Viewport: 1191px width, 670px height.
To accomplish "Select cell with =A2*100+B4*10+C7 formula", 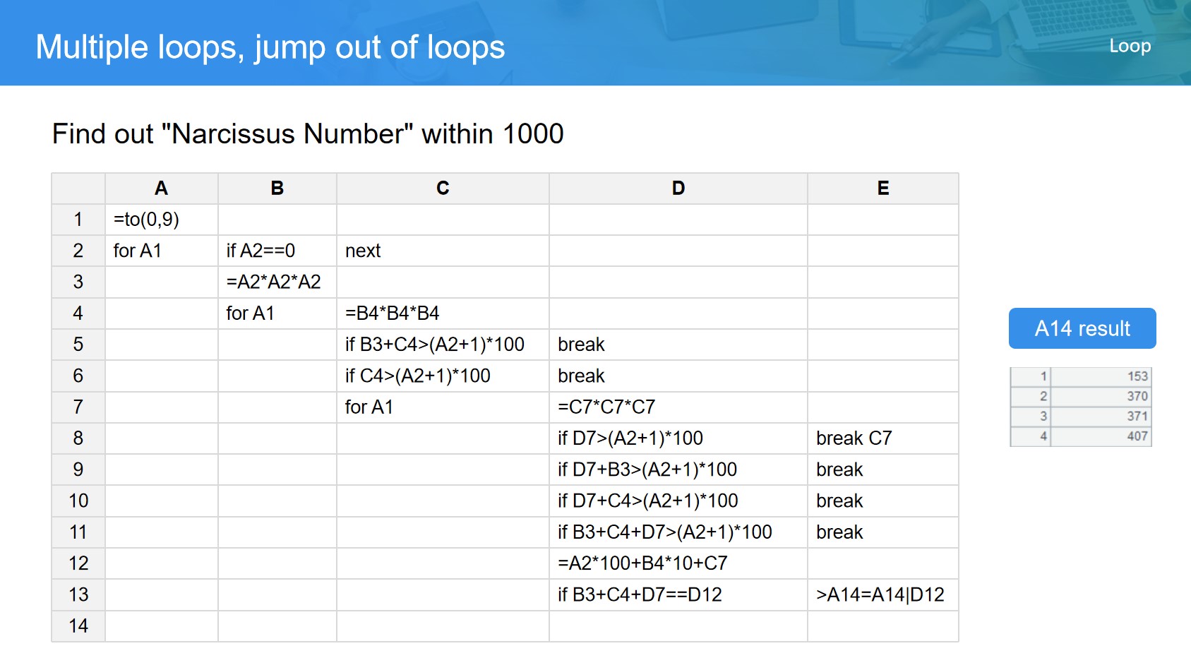I will pyautogui.click(x=678, y=563).
